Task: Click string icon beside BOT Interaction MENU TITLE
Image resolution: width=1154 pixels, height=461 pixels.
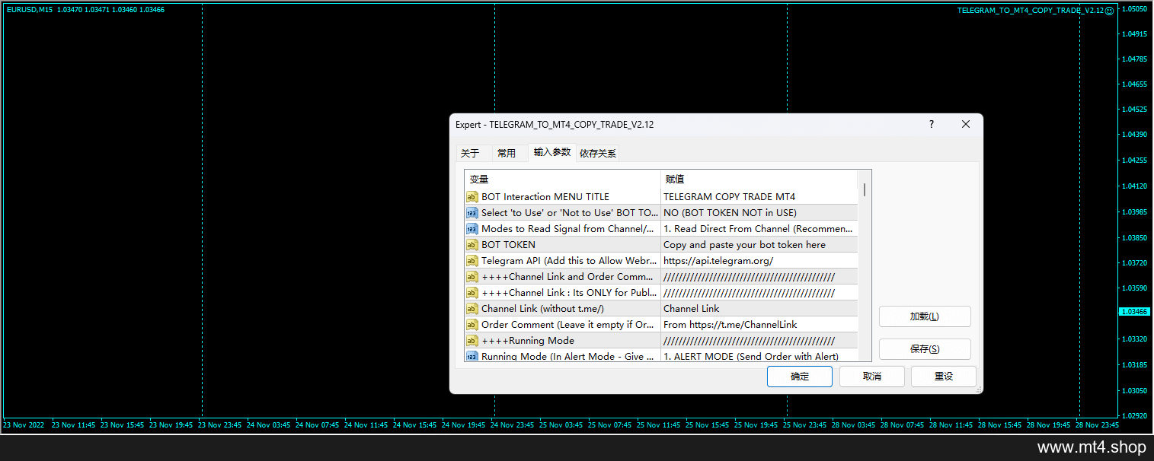Action: 472,197
